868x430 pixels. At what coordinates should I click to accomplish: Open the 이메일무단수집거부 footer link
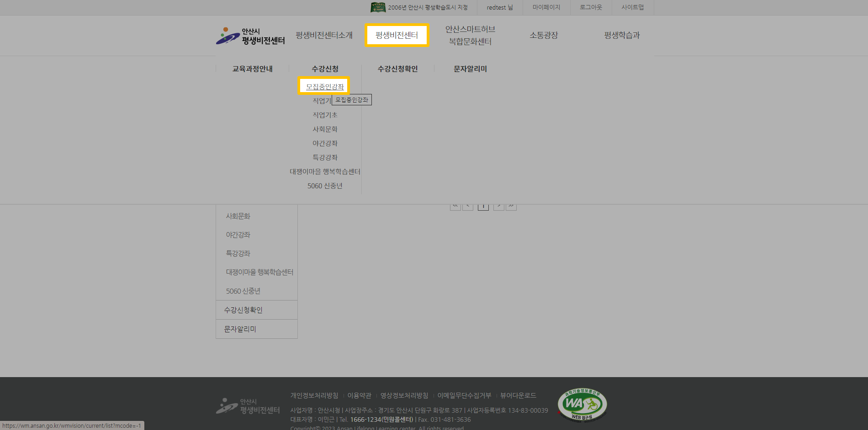coord(464,395)
